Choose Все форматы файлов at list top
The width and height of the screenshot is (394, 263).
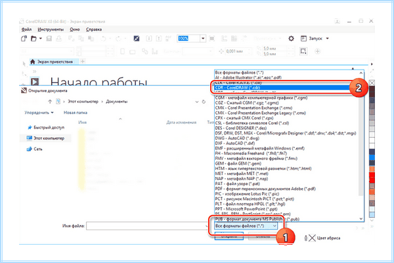click(239, 73)
